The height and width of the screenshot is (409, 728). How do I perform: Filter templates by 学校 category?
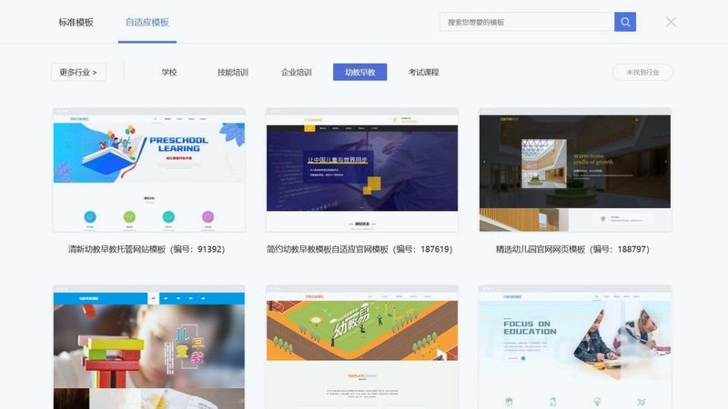coord(169,73)
